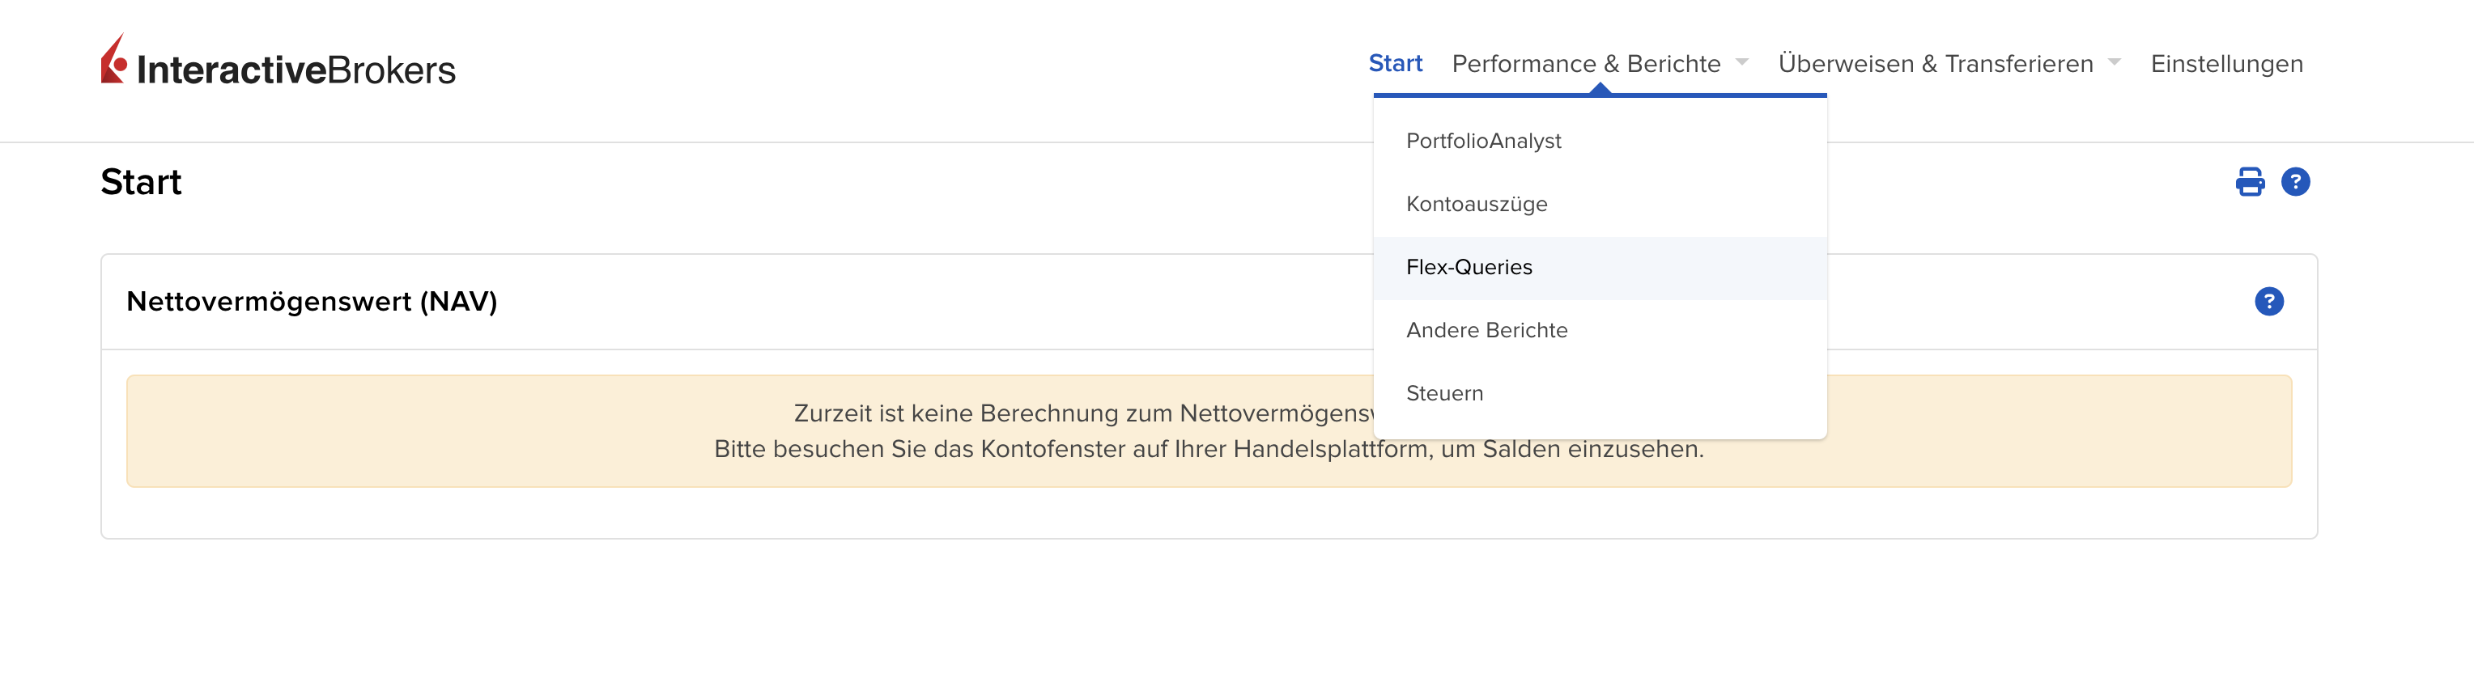
Task: Click the 'Zurzeit ist keine Berechnung' notice line
Action: (1082, 413)
